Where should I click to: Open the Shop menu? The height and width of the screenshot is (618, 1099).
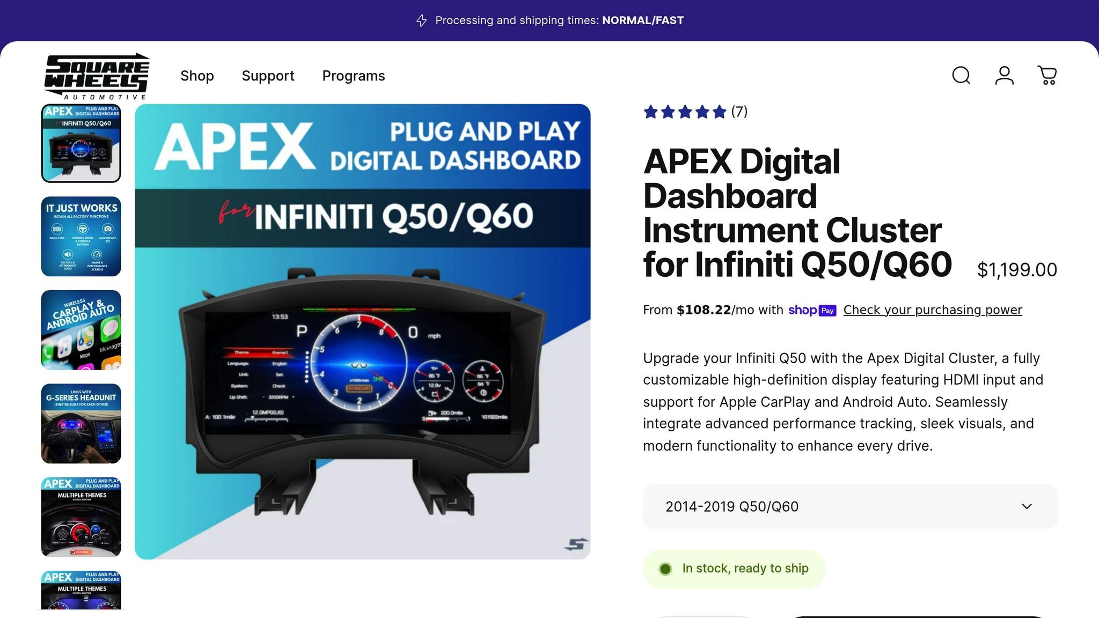click(197, 76)
